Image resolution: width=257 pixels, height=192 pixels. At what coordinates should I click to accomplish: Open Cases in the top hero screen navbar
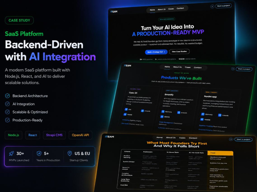[171, 9]
